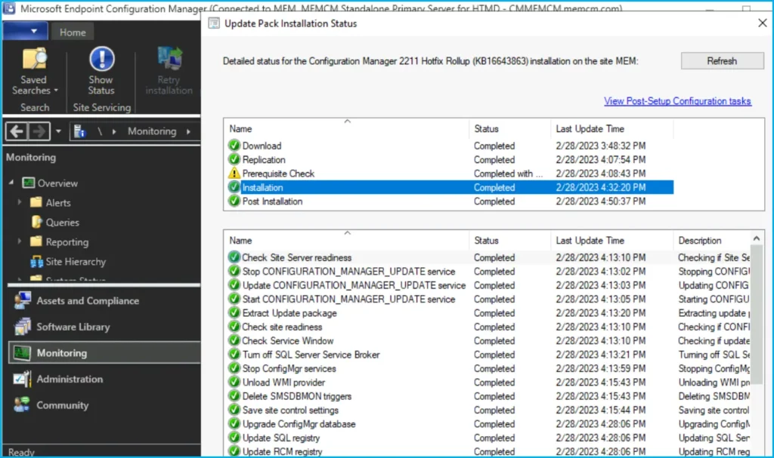Click the Software Library workspace icon
This screenshot has width=774, height=458.
[x=22, y=327]
